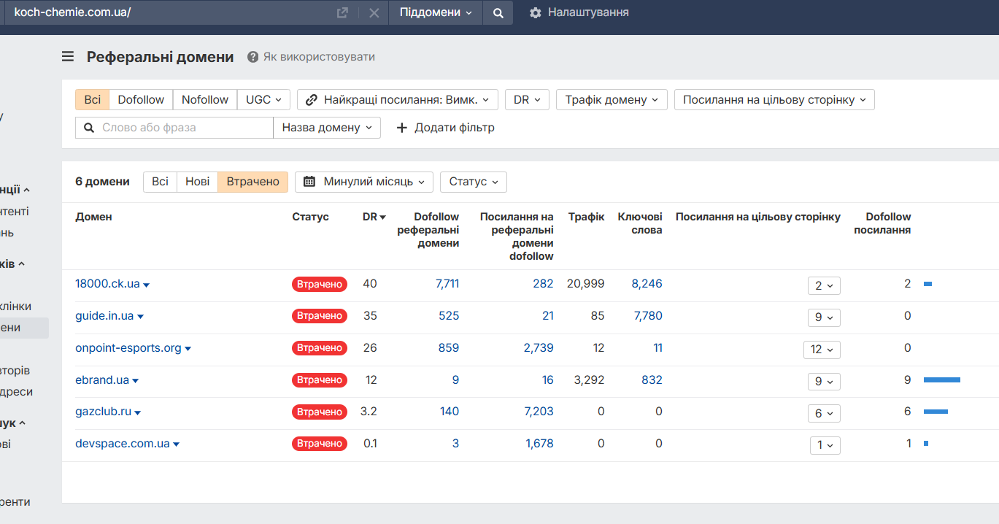Screen dimensions: 999x524
Task: Click Втрачено status badge for ebrand.ua
Action: pyautogui.click(x=320, y=380)
